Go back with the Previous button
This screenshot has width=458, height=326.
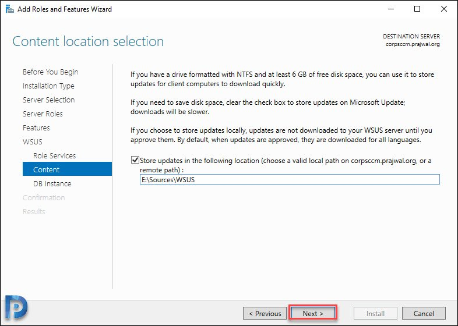coord(265,313)
